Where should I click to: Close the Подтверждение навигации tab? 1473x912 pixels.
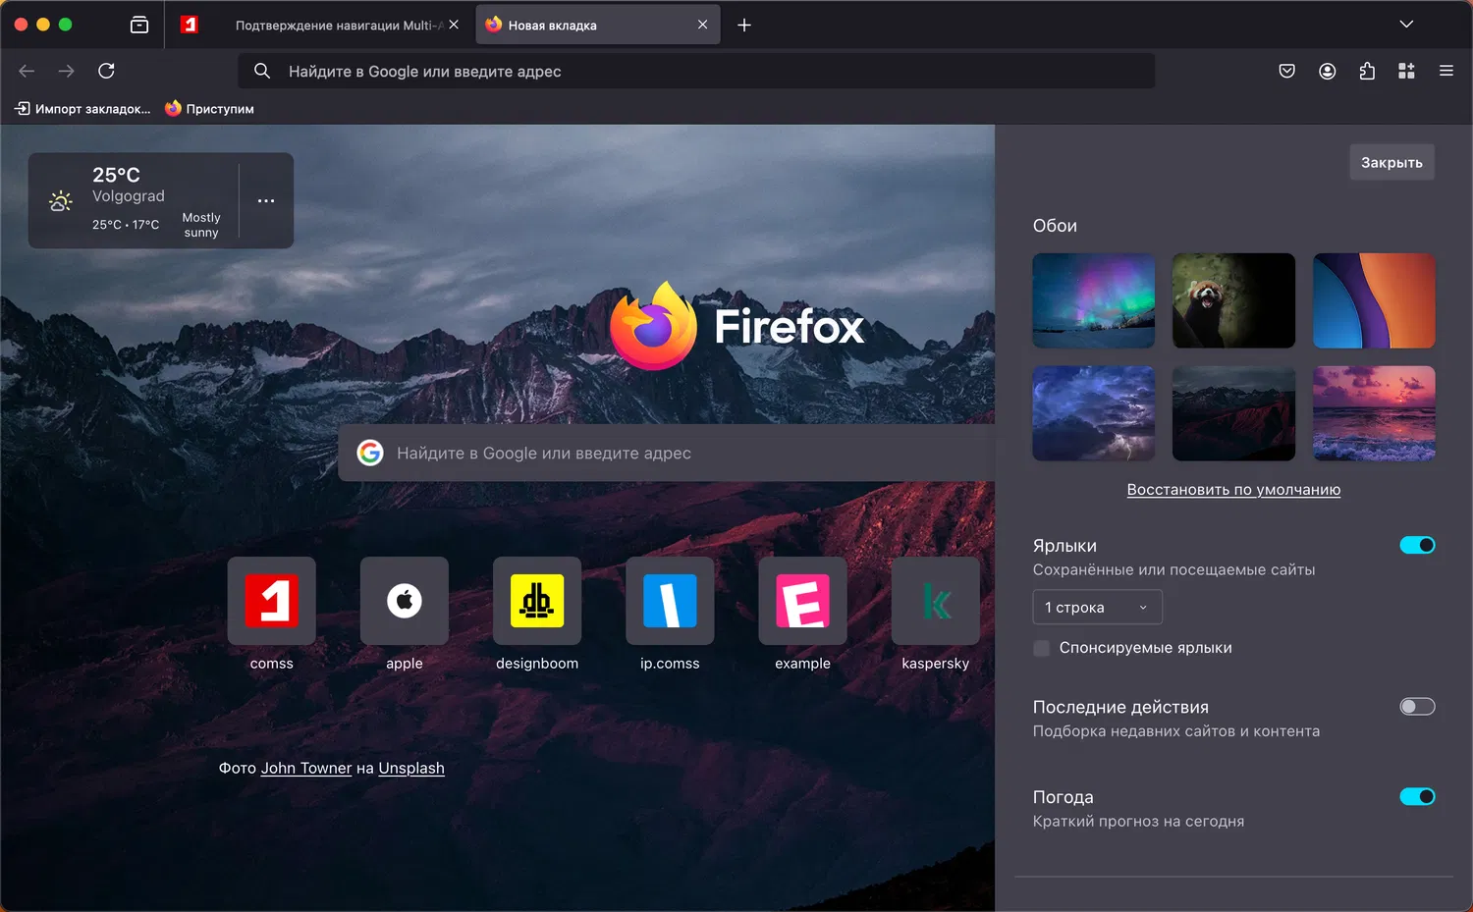point(454,25)
